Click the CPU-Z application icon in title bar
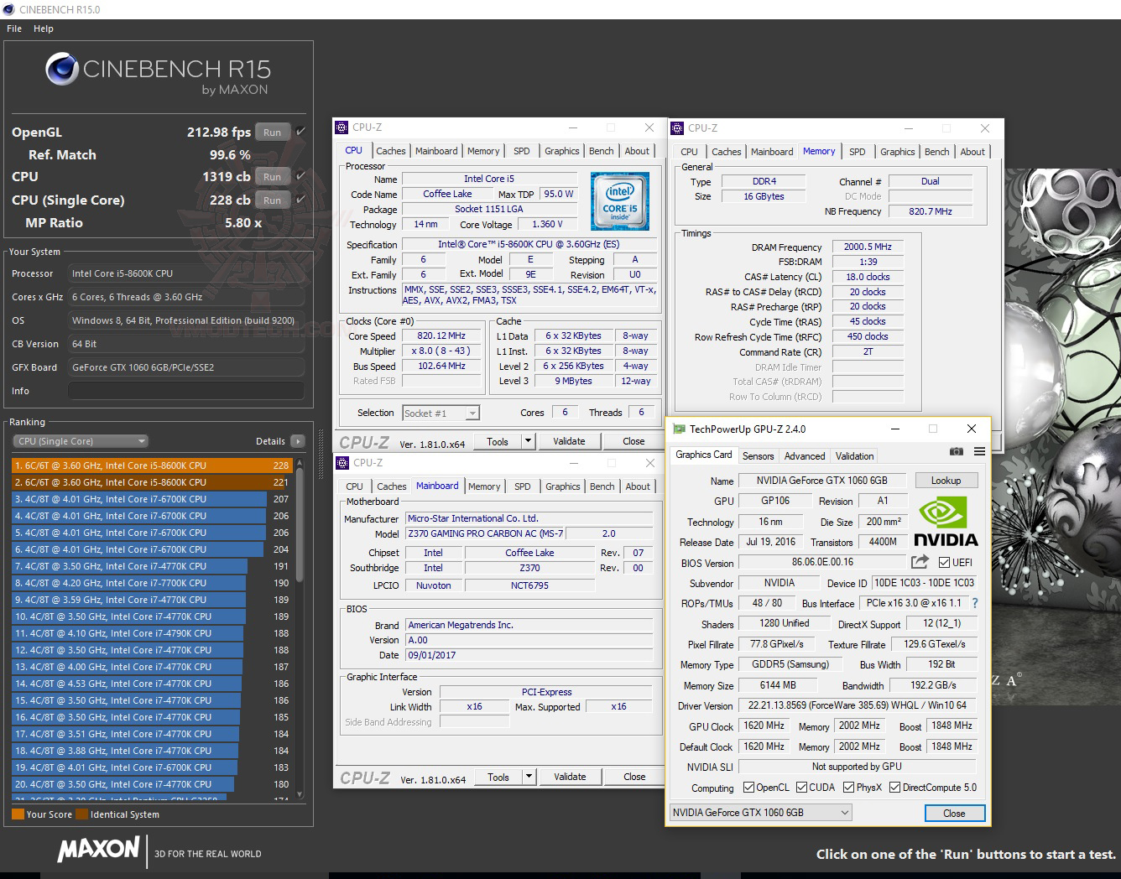The image size is (1121, 879). [x=342, y=127]
